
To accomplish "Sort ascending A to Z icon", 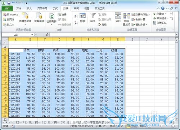I will point(76,16).
